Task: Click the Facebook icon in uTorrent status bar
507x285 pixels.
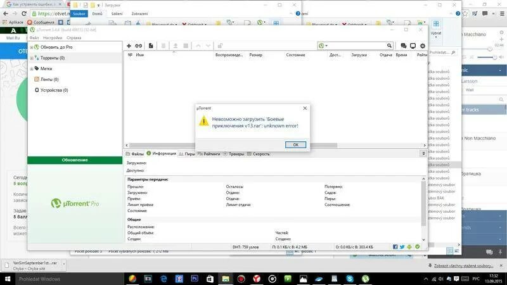Action: (x=395, y=247)
